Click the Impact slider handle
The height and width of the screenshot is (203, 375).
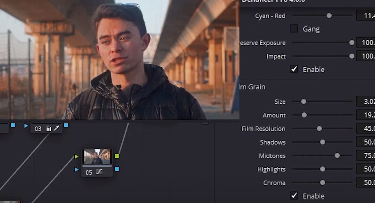click(x=351, y=56)
